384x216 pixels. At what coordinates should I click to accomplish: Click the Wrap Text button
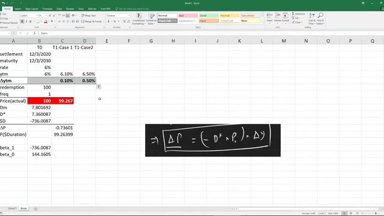[89, 16]
